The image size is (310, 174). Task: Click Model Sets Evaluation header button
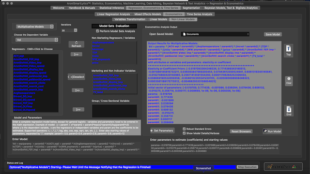click(114, 26)
